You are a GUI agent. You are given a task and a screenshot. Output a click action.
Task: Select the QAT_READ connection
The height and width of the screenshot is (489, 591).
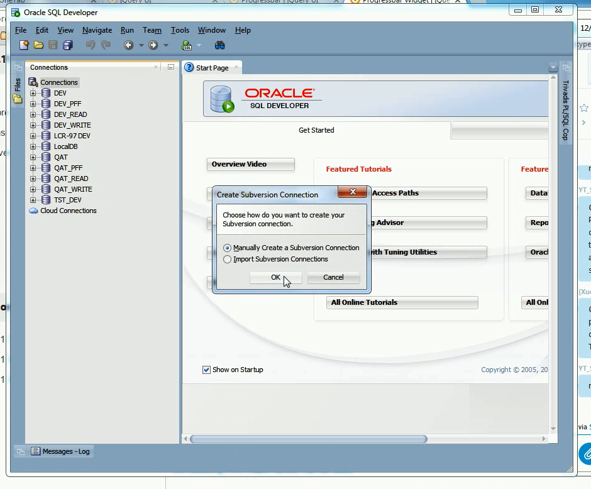tap(71, 179)
